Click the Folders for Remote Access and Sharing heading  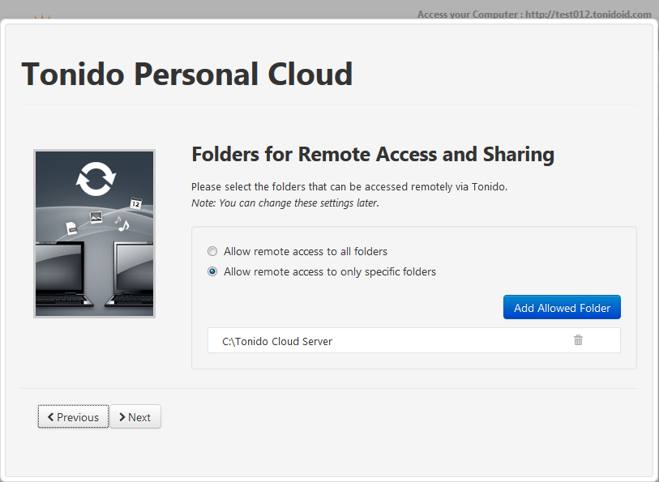coord(373,154)
